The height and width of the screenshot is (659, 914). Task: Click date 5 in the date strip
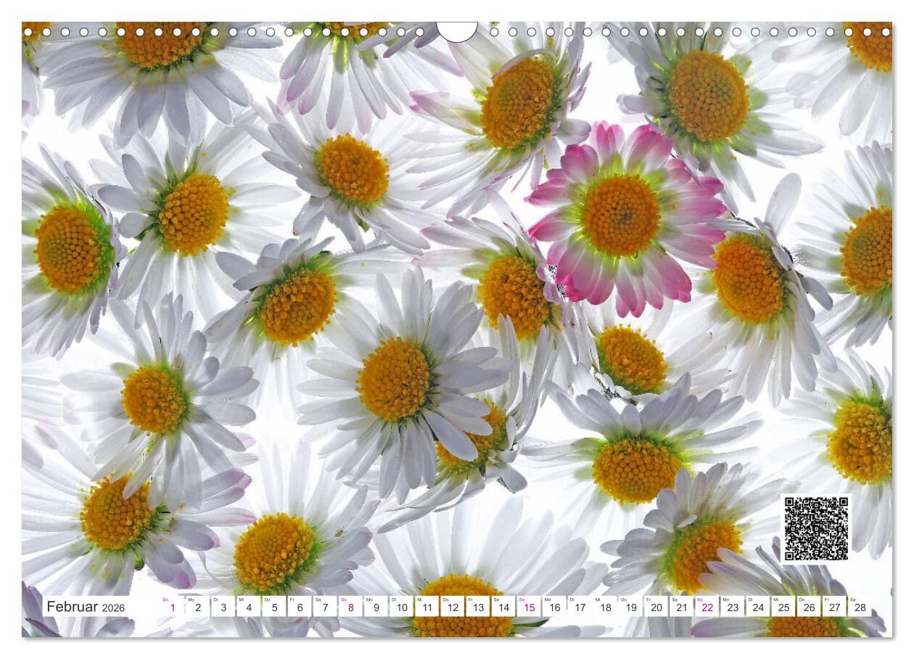point(274,607)
